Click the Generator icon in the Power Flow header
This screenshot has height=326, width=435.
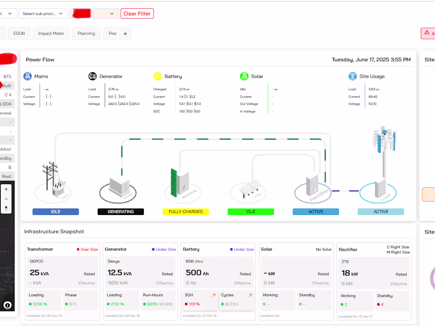(x=91, y=76)
